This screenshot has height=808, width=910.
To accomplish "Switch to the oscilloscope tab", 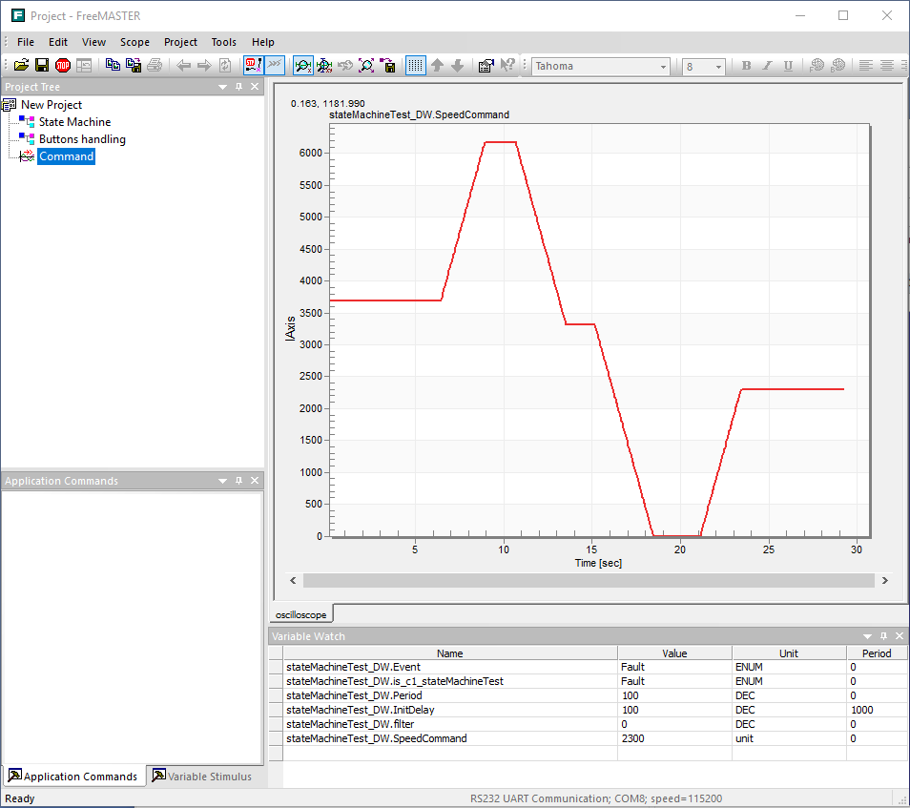I will click(x=300, y=614).
